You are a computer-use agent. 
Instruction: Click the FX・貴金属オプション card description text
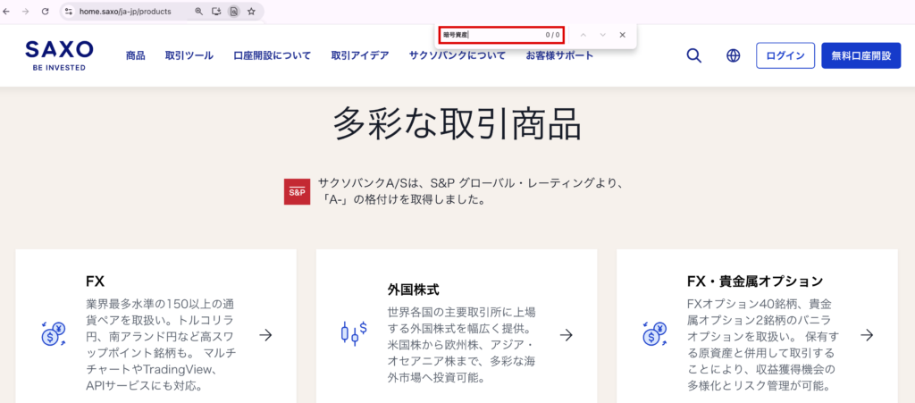point(761,345)
